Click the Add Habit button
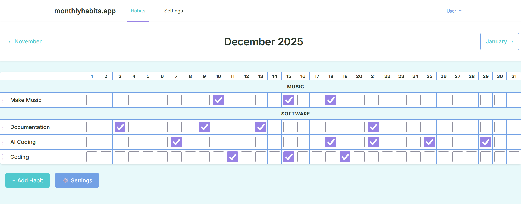Image resolution: width=521 pixels, height=204 pixels. point(27,180)
